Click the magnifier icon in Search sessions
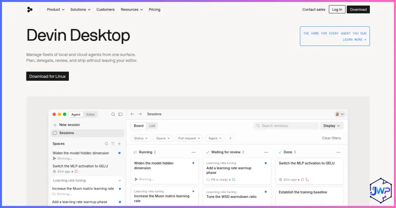 pos(258,126)
